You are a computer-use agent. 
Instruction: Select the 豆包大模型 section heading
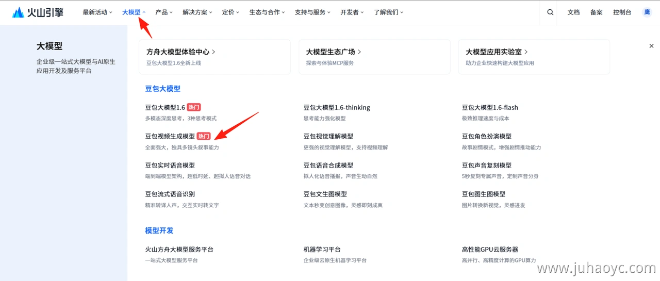pos(163,89)
